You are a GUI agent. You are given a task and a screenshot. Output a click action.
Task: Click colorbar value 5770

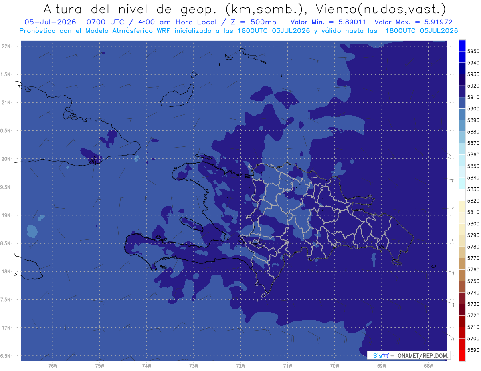(473, 258)
